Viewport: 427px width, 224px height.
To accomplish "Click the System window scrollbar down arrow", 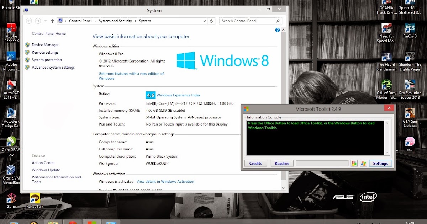I will pos(284,187).
